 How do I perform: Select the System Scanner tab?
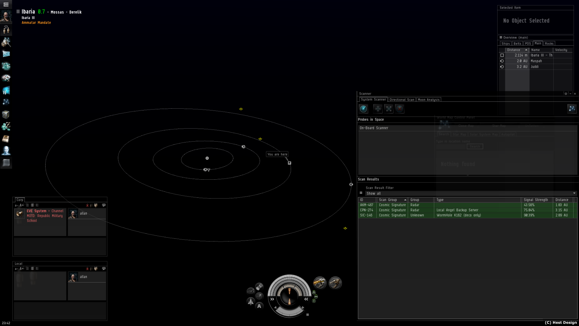coord(373,99)
